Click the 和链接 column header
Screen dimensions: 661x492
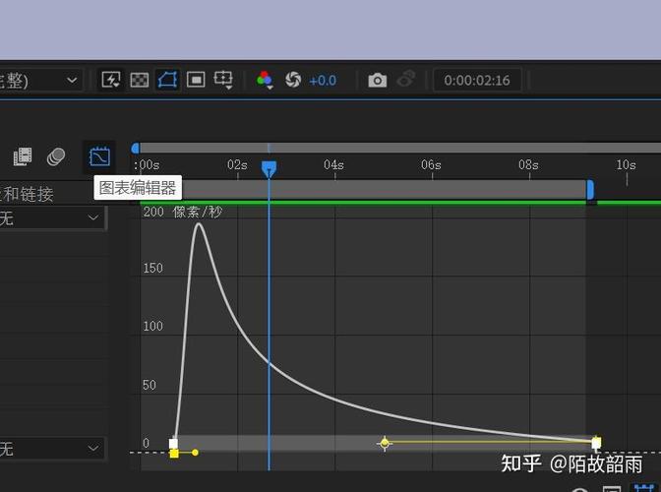pyautogui.click(x=30, y=195)
